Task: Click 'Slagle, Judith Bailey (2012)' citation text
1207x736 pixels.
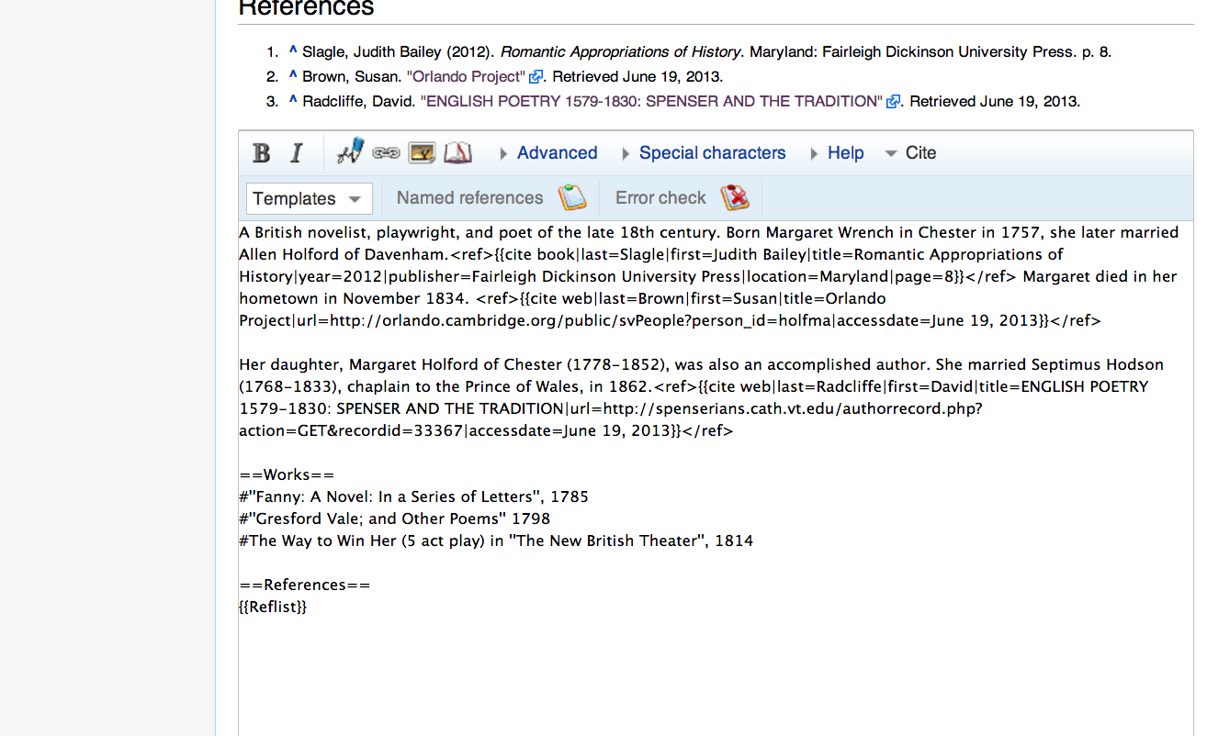Action: click(397, 52)
